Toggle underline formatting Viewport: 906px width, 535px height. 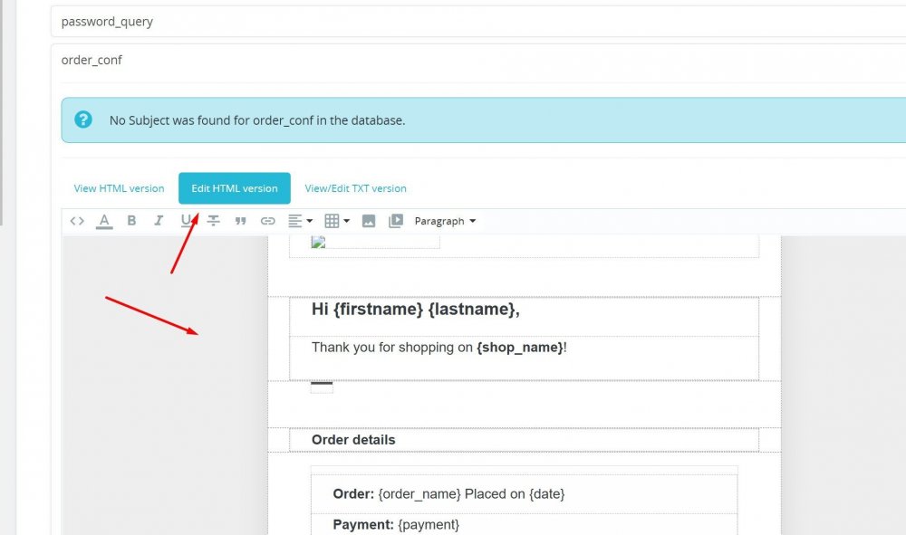click(186, 221)
